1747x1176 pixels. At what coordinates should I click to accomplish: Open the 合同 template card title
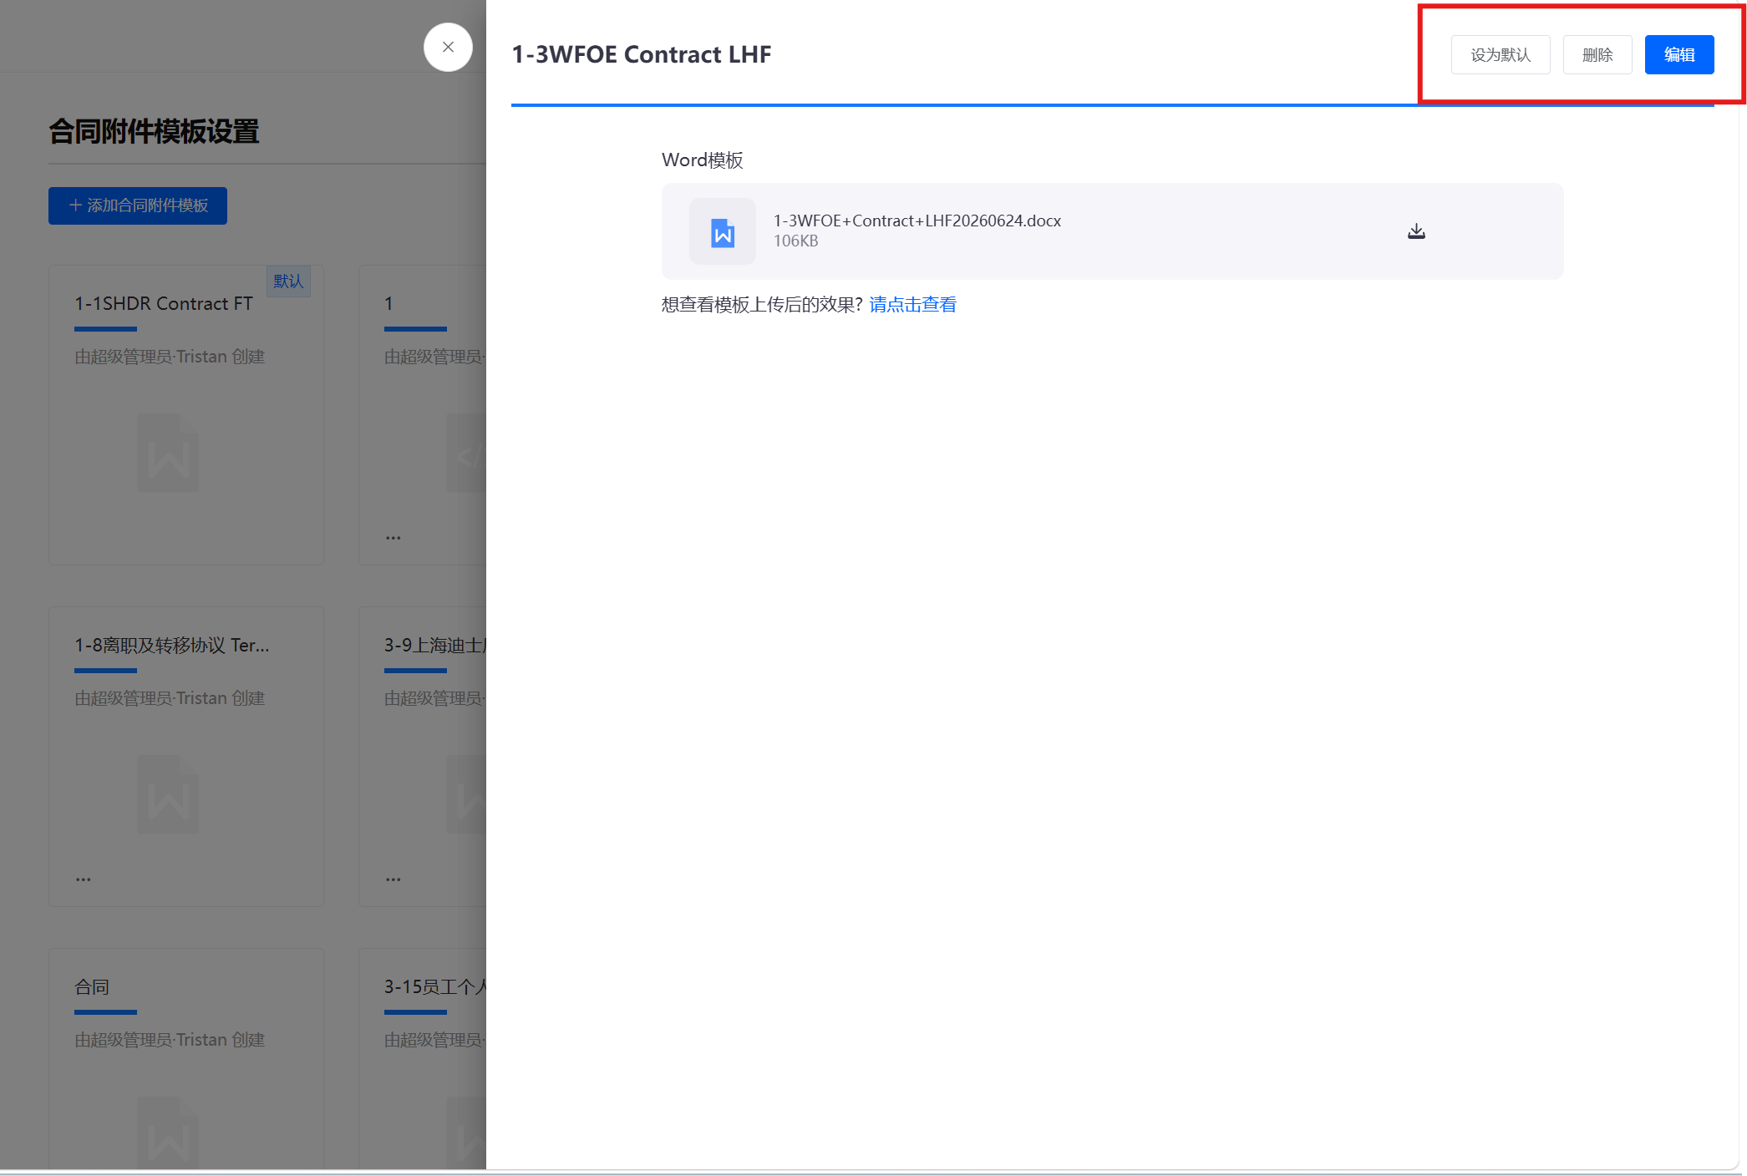click(92, 987)
